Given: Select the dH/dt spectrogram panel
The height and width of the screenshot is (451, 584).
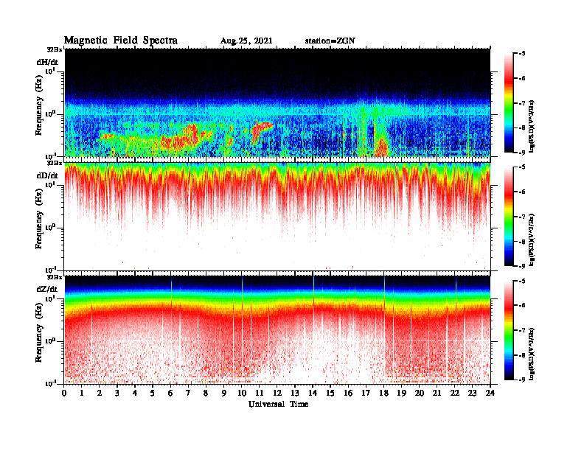Looking at the screenshot, I should pos(277,102).
